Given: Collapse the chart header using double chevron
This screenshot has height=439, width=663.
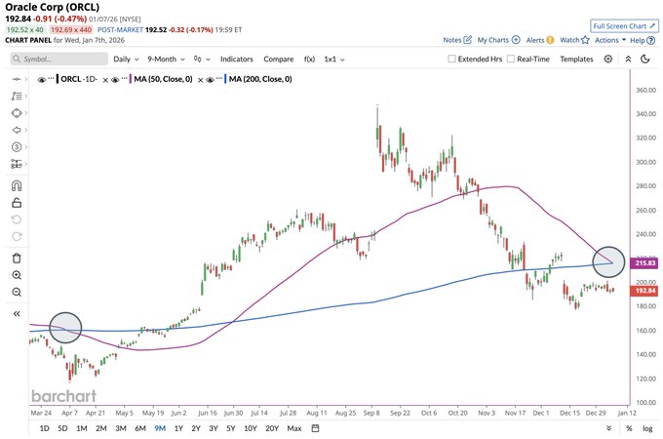Looking at the screenshot, I should coord(628,59).
